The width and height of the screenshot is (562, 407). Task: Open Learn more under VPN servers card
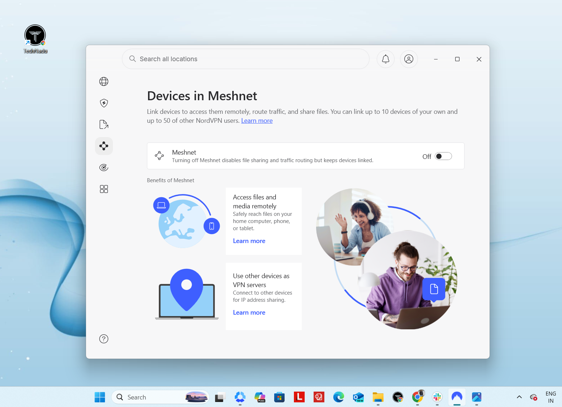pos(249,312)
